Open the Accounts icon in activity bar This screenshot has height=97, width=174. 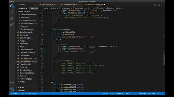[x=12, y=82]
